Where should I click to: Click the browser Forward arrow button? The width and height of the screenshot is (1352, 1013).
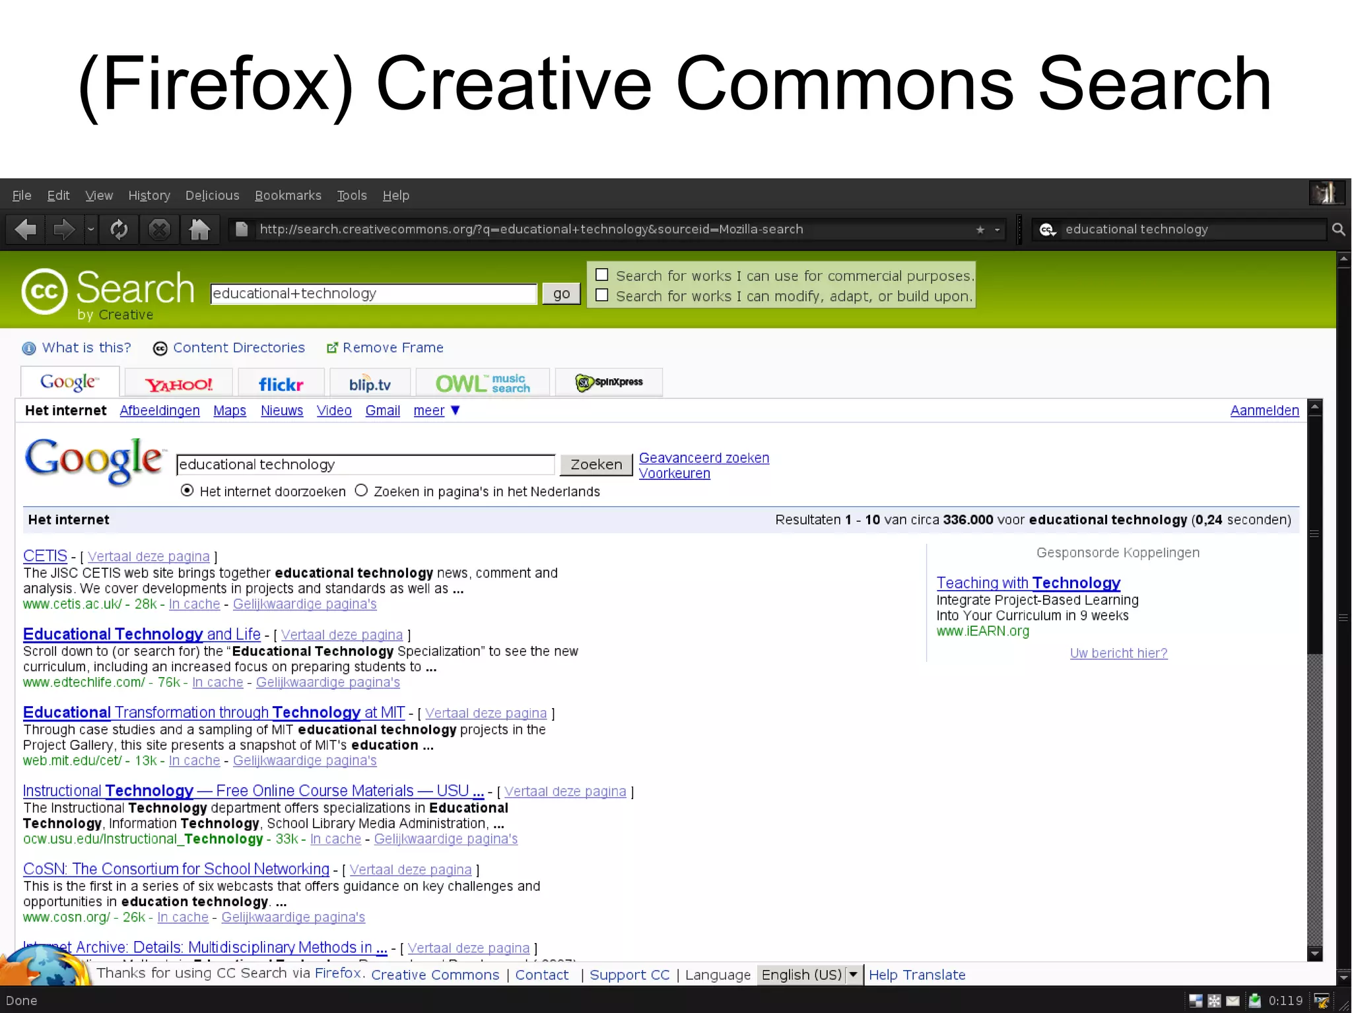click(63, 230)
